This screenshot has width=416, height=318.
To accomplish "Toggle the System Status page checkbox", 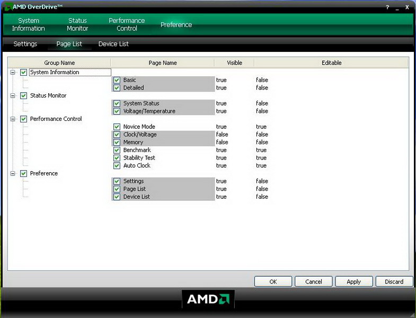I will 117,103.
